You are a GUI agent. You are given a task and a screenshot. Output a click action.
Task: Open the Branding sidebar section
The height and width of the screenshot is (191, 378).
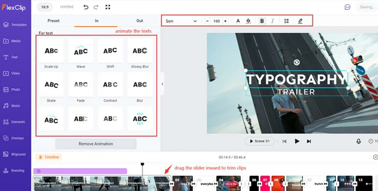(x=14, y=171)
